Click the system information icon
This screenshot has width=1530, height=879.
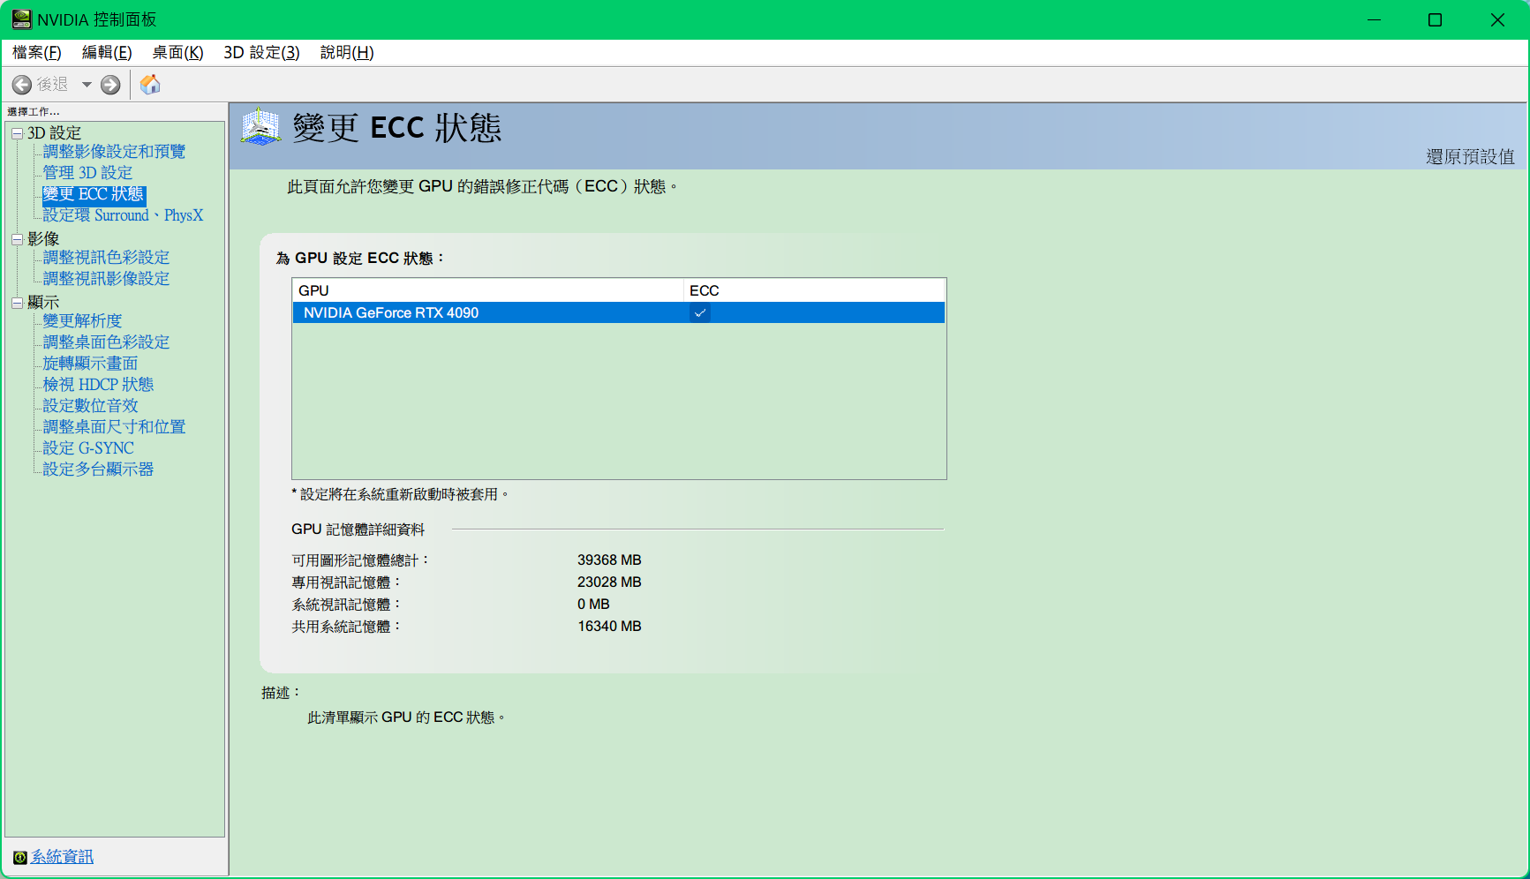click(19, 857)
